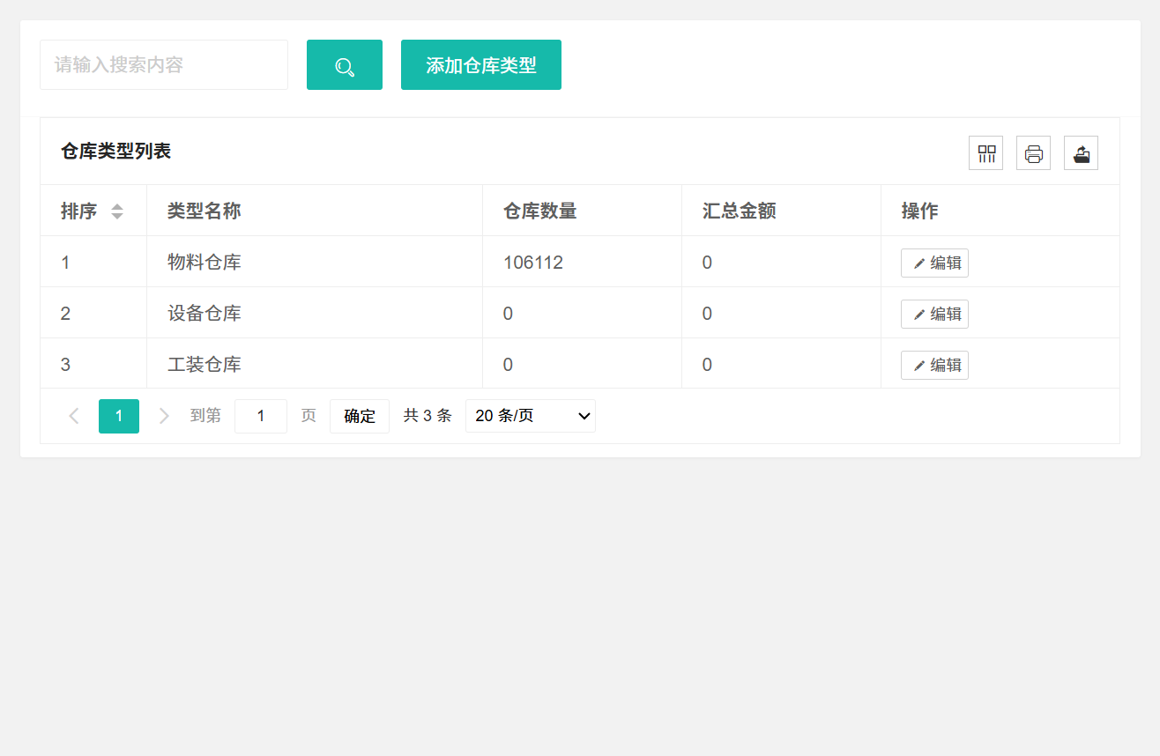Image resolution: width=1160 pixels, height=756 pixels.
Task: Select the 设备仓库 name cell
Action: point(315,314)
